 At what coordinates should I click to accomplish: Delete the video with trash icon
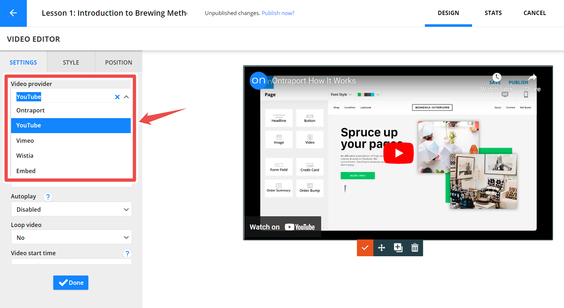[415, 248]
